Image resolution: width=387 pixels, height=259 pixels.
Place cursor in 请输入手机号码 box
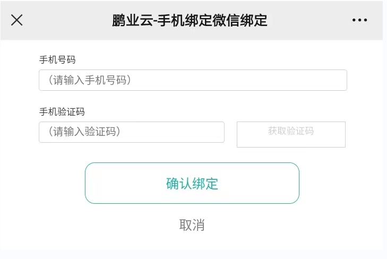(193, 80)
